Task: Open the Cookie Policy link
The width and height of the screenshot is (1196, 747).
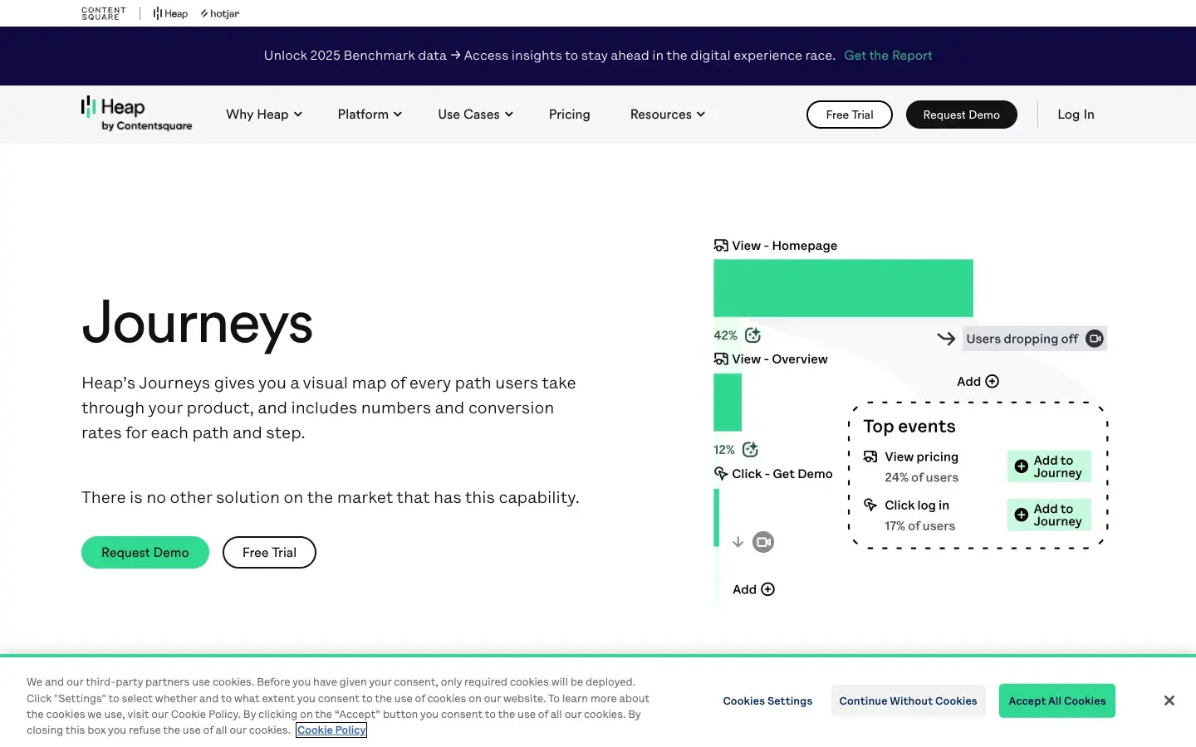Action: [x=331, y=730]
